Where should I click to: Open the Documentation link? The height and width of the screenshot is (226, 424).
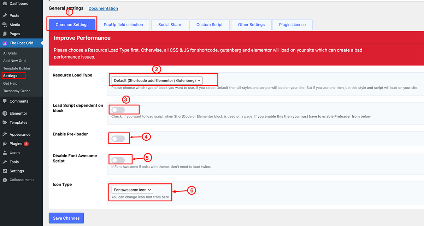tap(103, 8)
